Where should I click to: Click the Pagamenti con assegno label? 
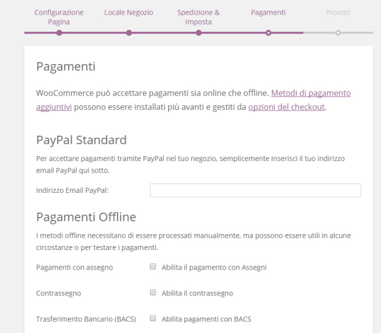pyautogui.click(x=74, y=268)
